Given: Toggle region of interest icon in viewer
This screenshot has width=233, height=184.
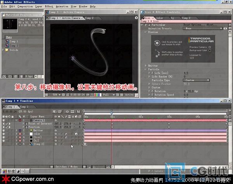Looking at the screenshot, I should pos(117,95).
